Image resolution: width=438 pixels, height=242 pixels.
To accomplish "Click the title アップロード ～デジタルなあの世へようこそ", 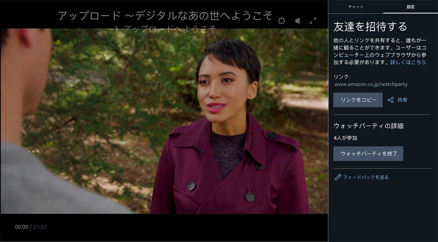I will coord(165,16).
